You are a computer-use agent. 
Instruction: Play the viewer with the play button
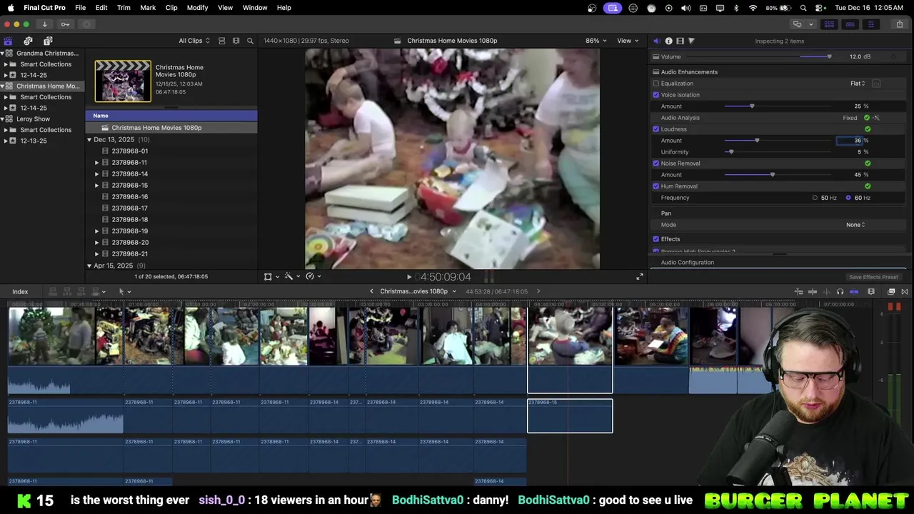(x=409, y=277)
